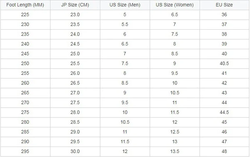Click the JP size 25.0 cell

click(75, 54)
